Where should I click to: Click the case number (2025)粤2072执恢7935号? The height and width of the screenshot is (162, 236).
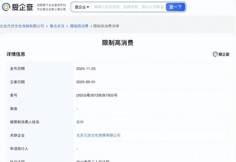tap(96, 95)
